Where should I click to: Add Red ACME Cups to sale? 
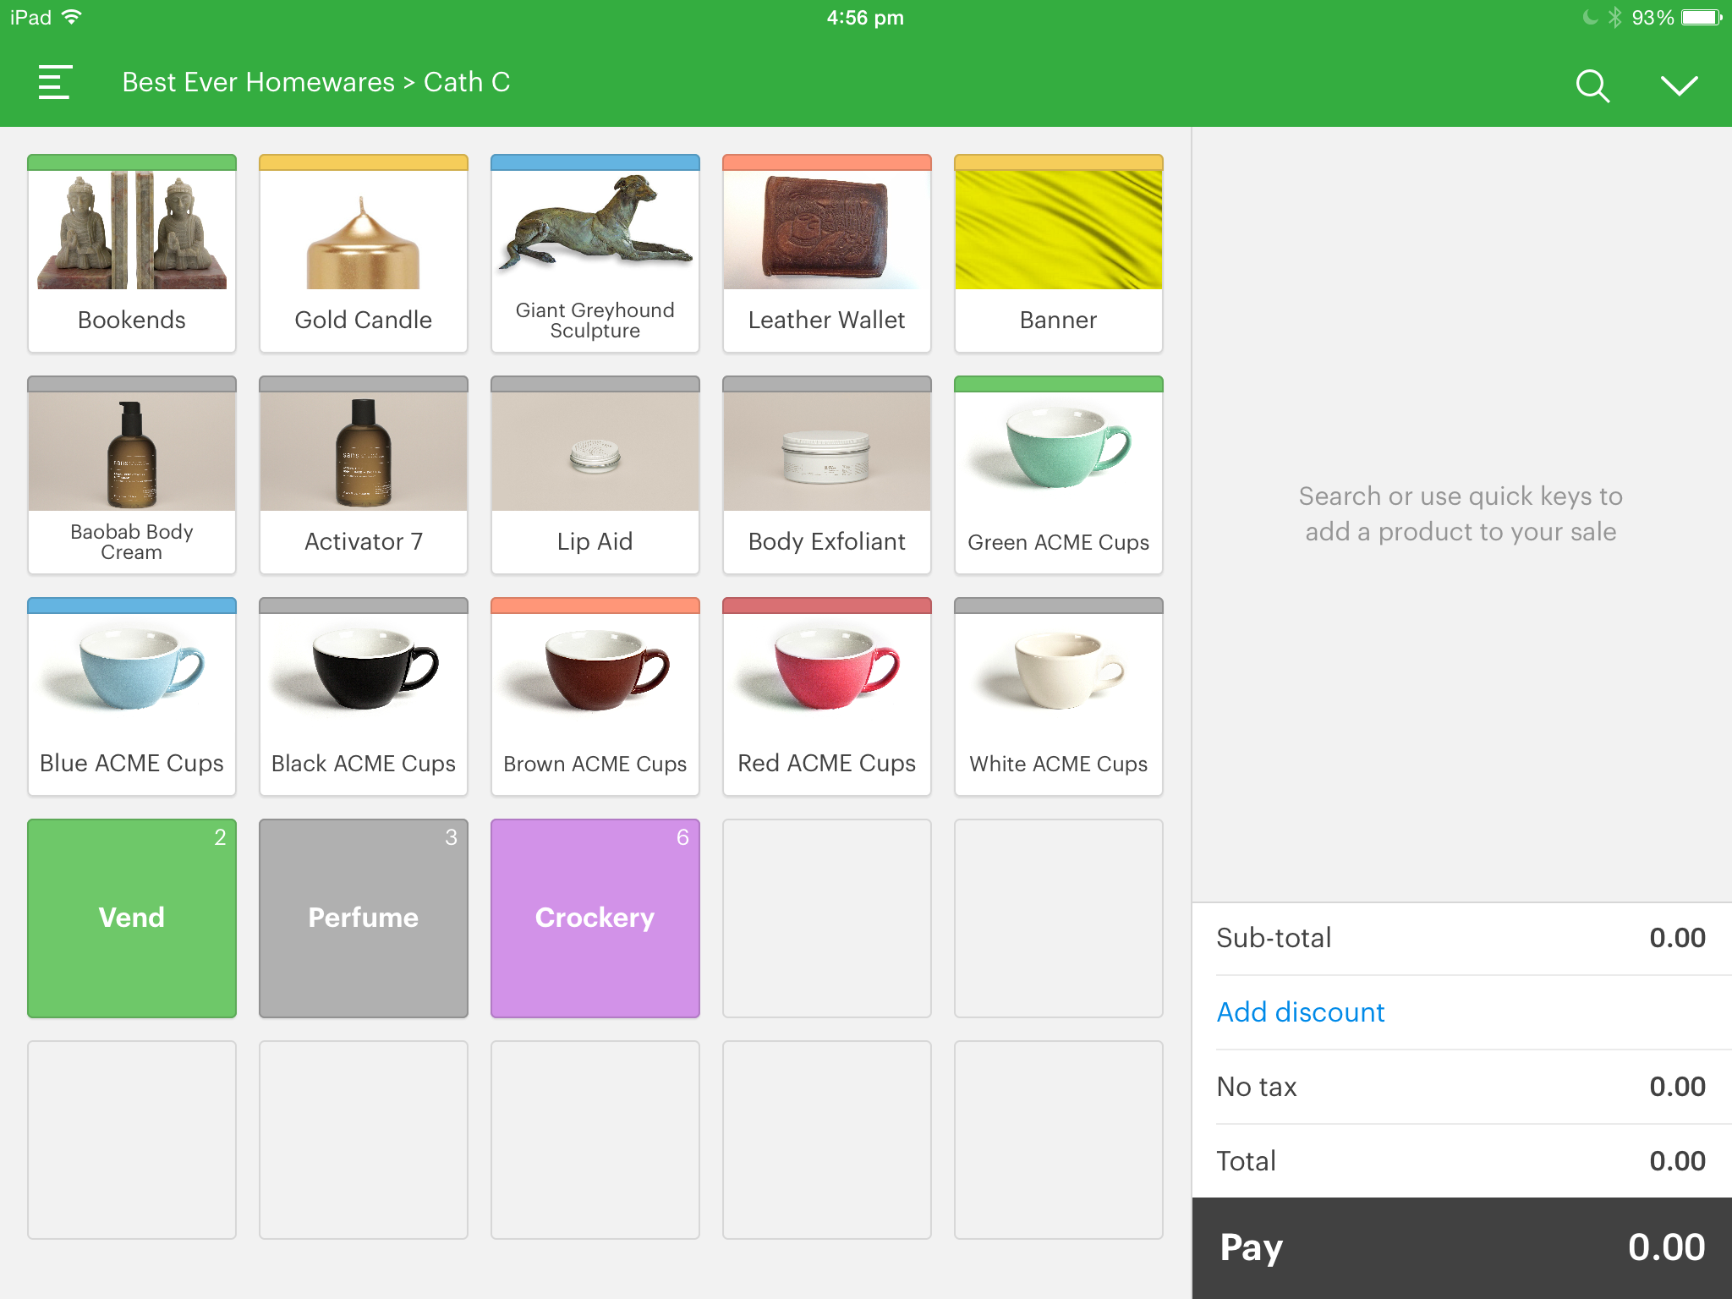pos(827,696)
